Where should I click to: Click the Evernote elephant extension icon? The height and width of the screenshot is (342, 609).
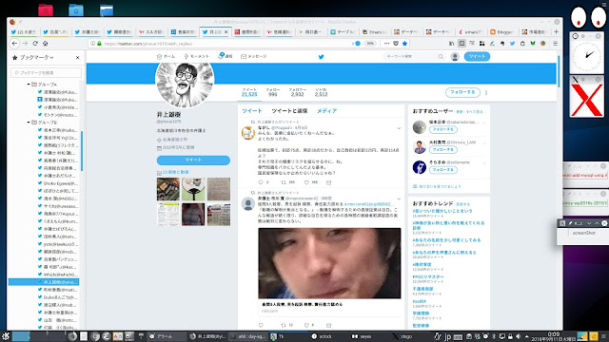(x=502, y=44)
